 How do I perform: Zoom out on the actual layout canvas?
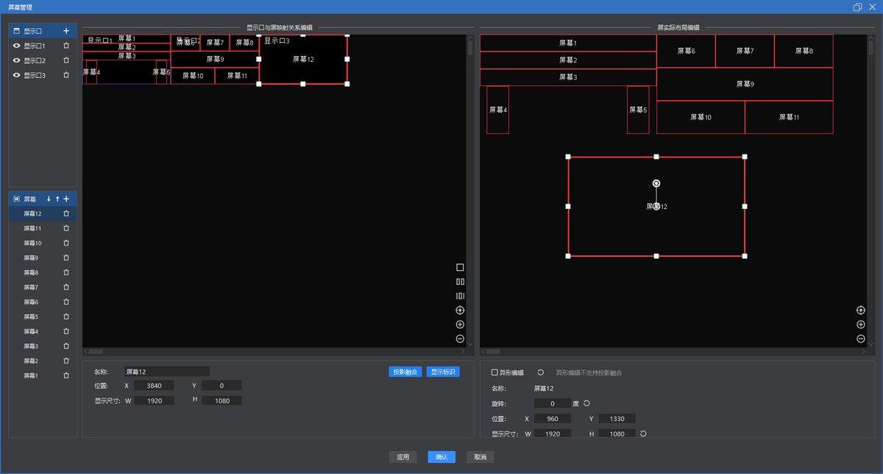click(x=861, y=339)
